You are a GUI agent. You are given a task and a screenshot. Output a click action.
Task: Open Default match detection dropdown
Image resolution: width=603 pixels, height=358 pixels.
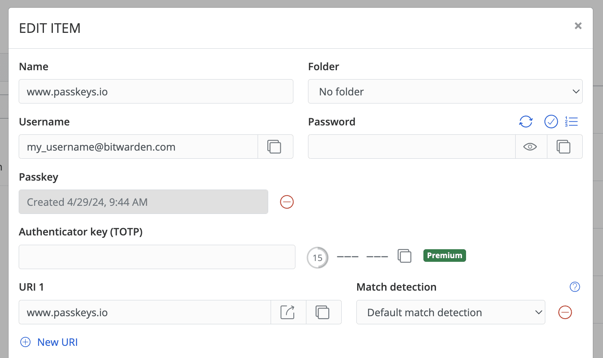(x=451, y=312)
